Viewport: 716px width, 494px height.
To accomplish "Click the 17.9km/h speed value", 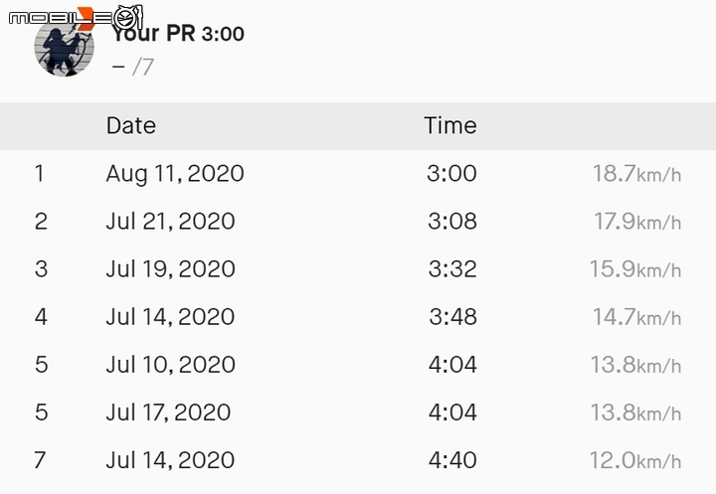I will pyautogui.click(x=637, y=222).
